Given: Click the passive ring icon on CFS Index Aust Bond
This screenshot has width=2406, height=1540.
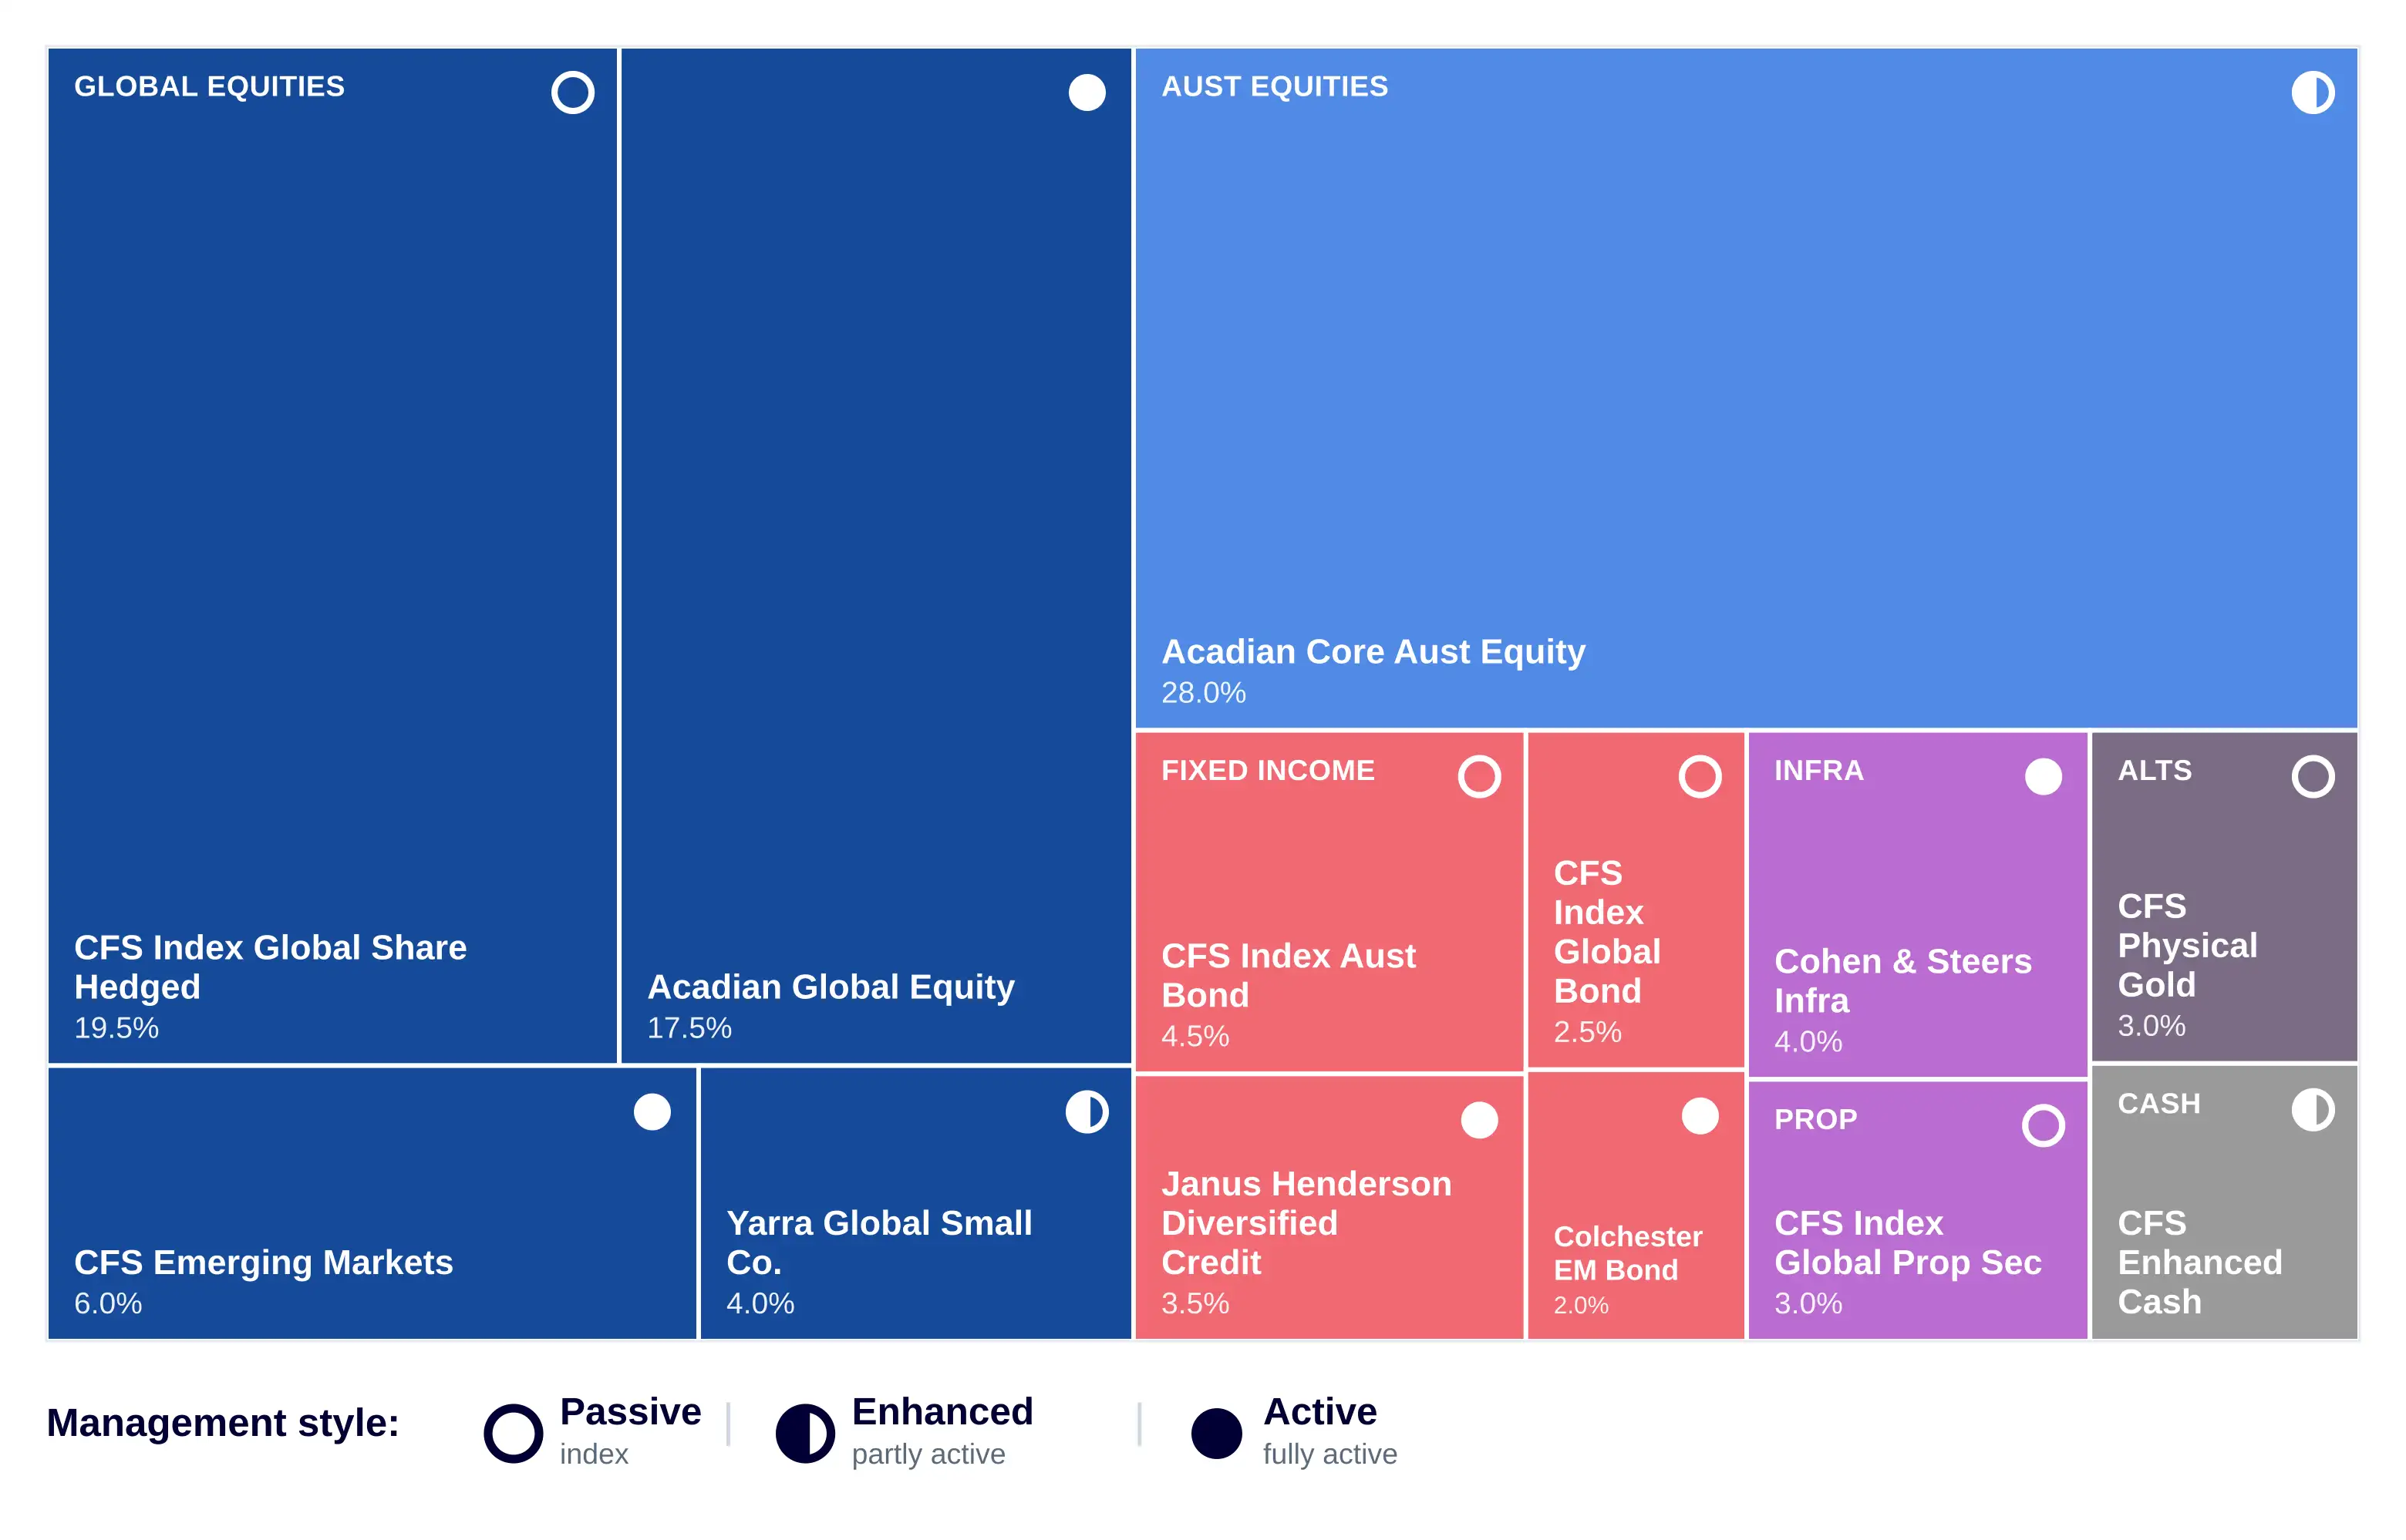Looking at the screenshot, I should [1480, 776].
